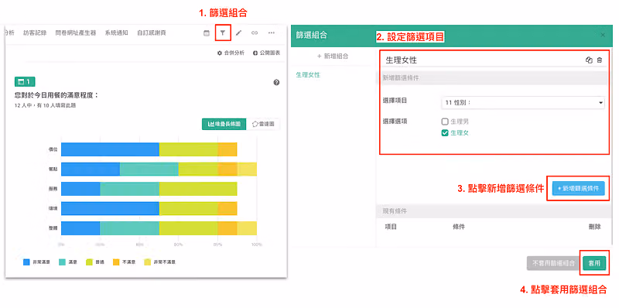Toggle the blue 非常滿意 legend swatch
619x308 pixels.
pos(26,262)
